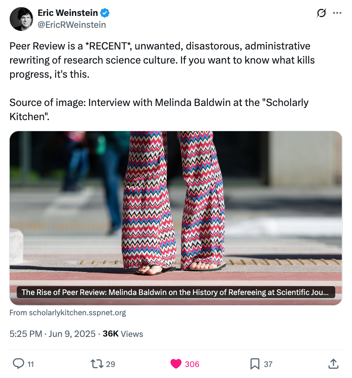Unlike the post via the pink heart
352x378 pixels.
click(x=176, y=364)
